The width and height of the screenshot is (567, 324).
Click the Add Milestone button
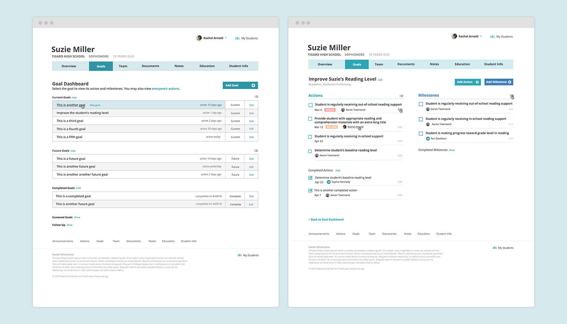click(x=499, y=82)
